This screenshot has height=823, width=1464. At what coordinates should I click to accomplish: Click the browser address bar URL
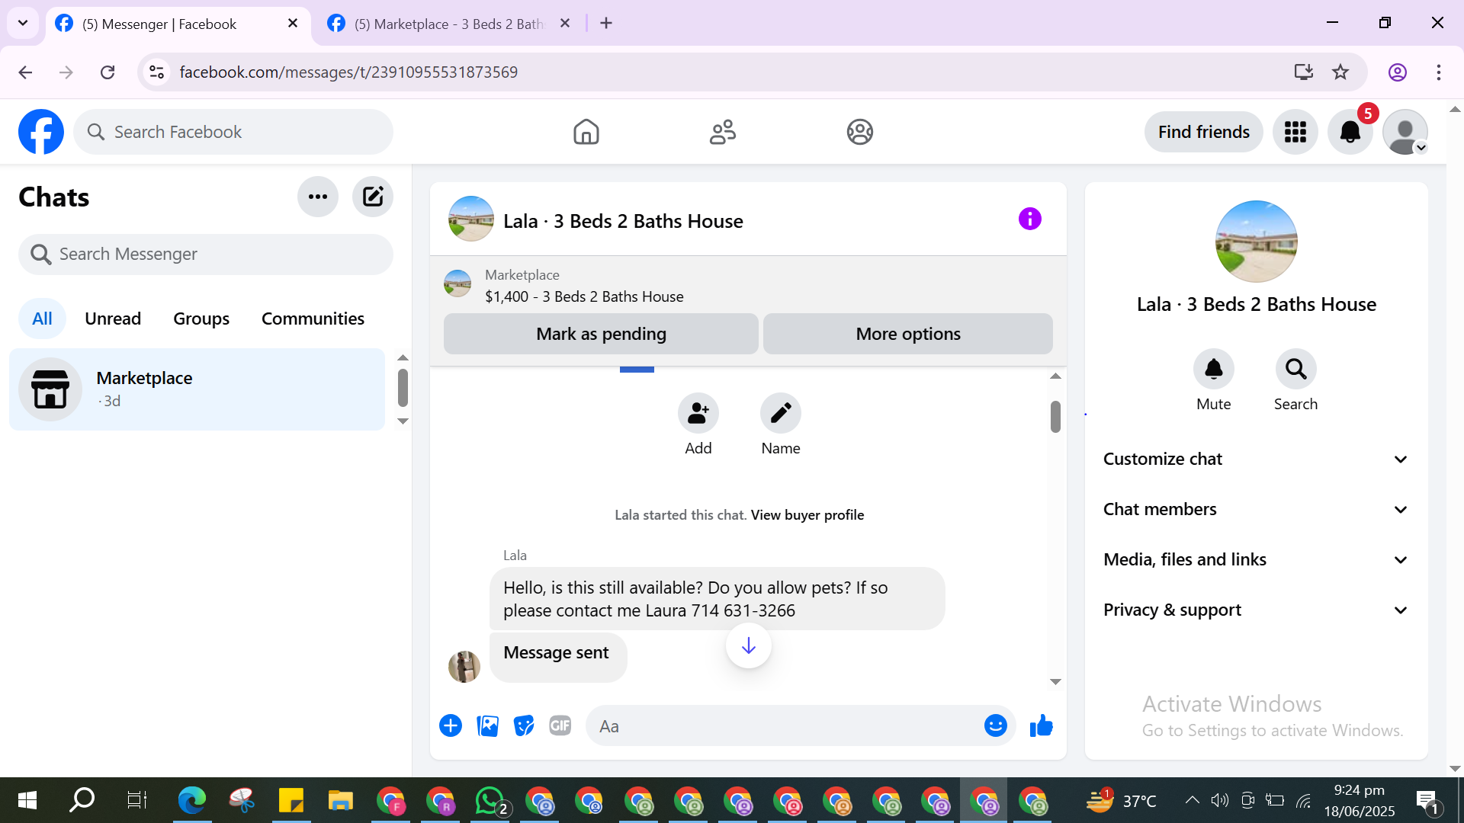pyautogui.click(x=348, y=72)
